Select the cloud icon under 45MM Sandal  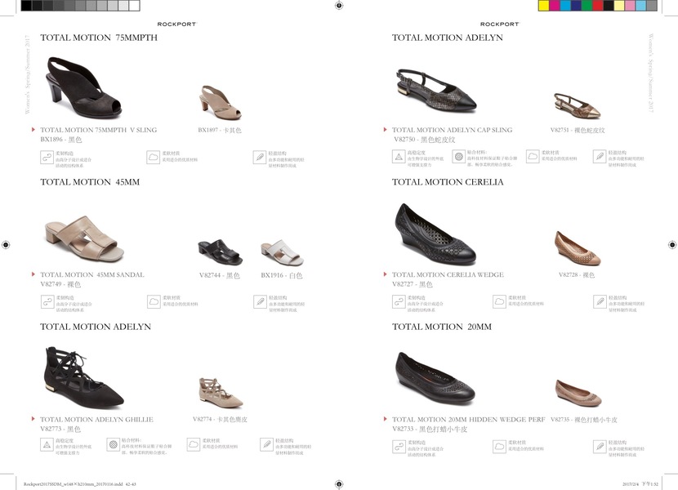[154, 301]
